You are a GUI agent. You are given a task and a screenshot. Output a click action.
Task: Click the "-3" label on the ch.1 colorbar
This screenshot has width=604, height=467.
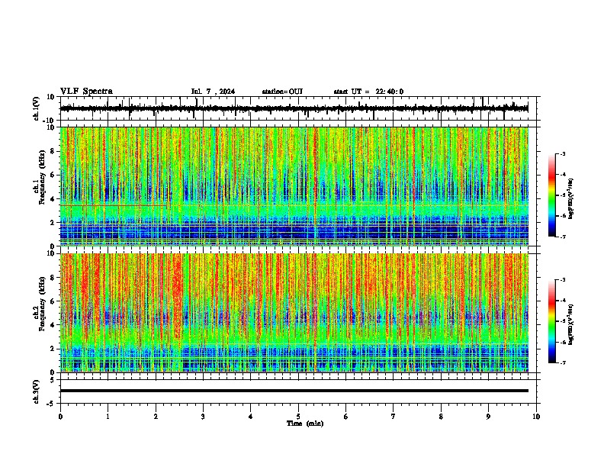click(562, 153)
